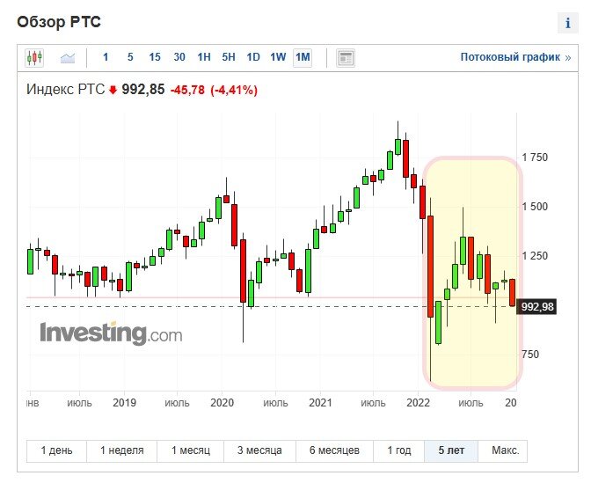
Task: Click the Обзор РТС heading
Action: [59, 21]
